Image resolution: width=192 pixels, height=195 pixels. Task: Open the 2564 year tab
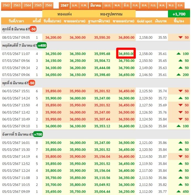click(x=27, y=6)
